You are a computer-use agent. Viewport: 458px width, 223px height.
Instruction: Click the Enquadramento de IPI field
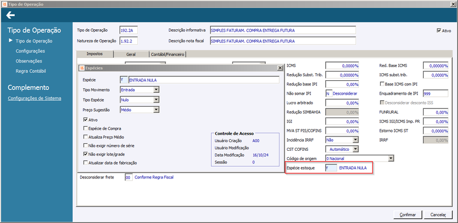click(x=436, y=93)
